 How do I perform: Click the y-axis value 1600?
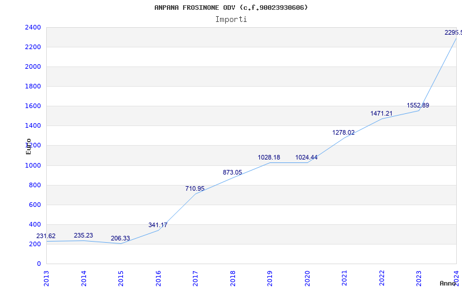point(33,106)
